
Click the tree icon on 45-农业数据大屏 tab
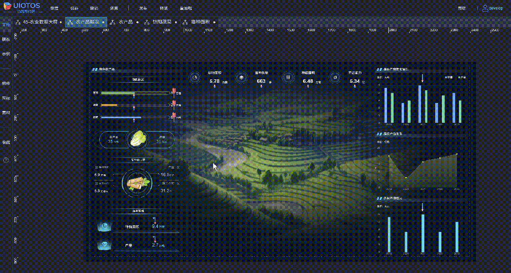tap(18, 22)
